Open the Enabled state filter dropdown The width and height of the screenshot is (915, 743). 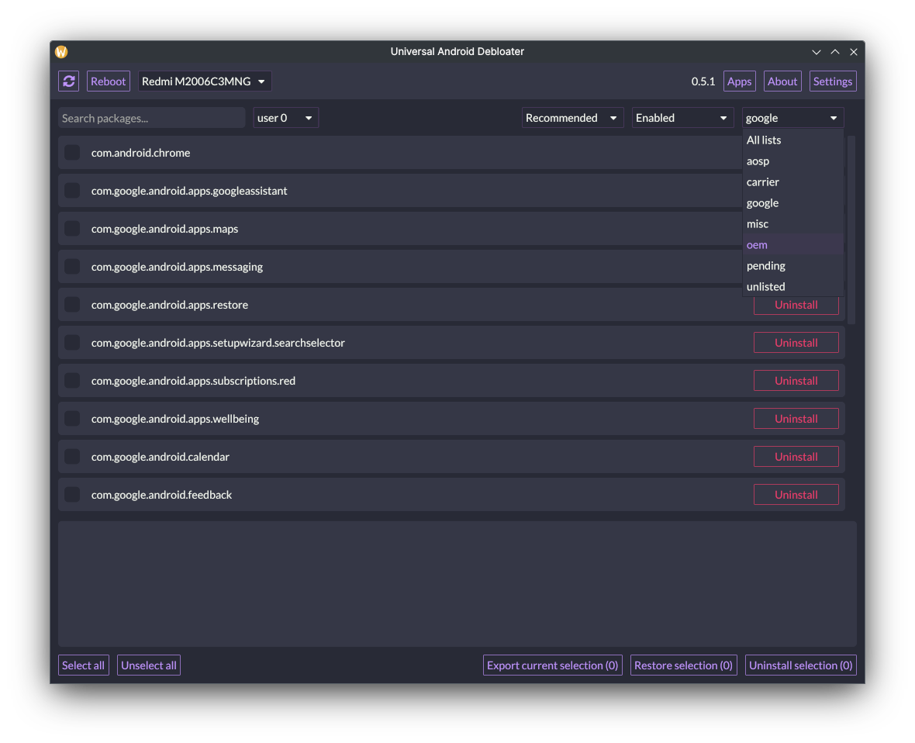point(682,118)
